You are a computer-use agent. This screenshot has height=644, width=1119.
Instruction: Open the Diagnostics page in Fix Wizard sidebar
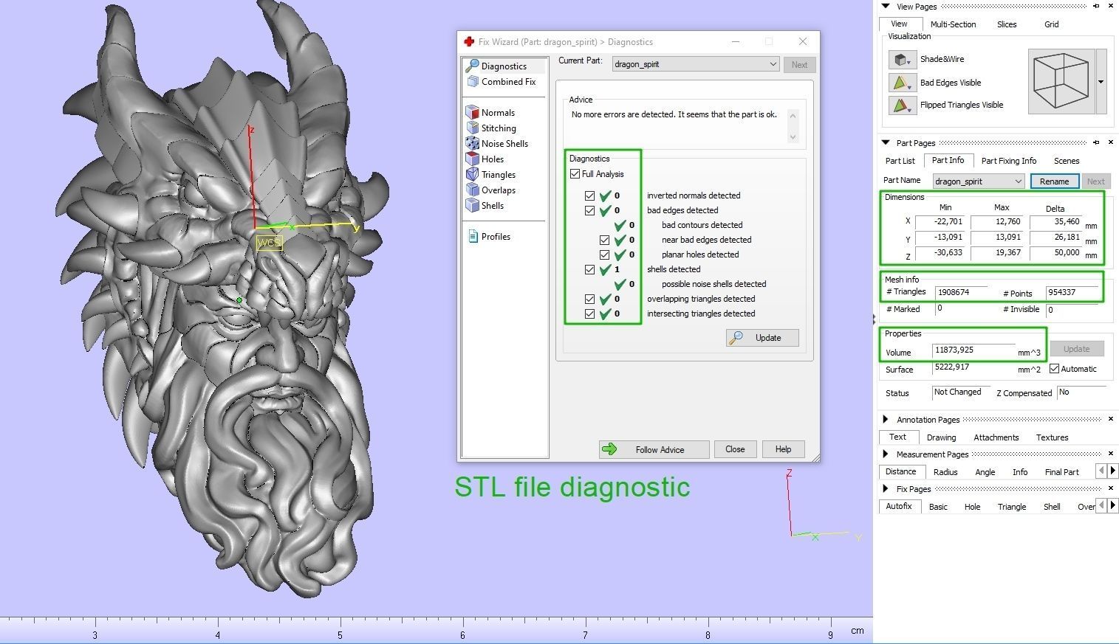pyautogui.click(x=504, y=66)
